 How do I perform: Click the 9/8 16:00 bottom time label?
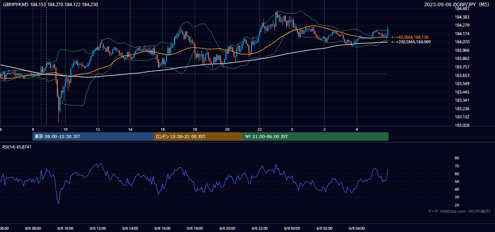tap(162, 229)
